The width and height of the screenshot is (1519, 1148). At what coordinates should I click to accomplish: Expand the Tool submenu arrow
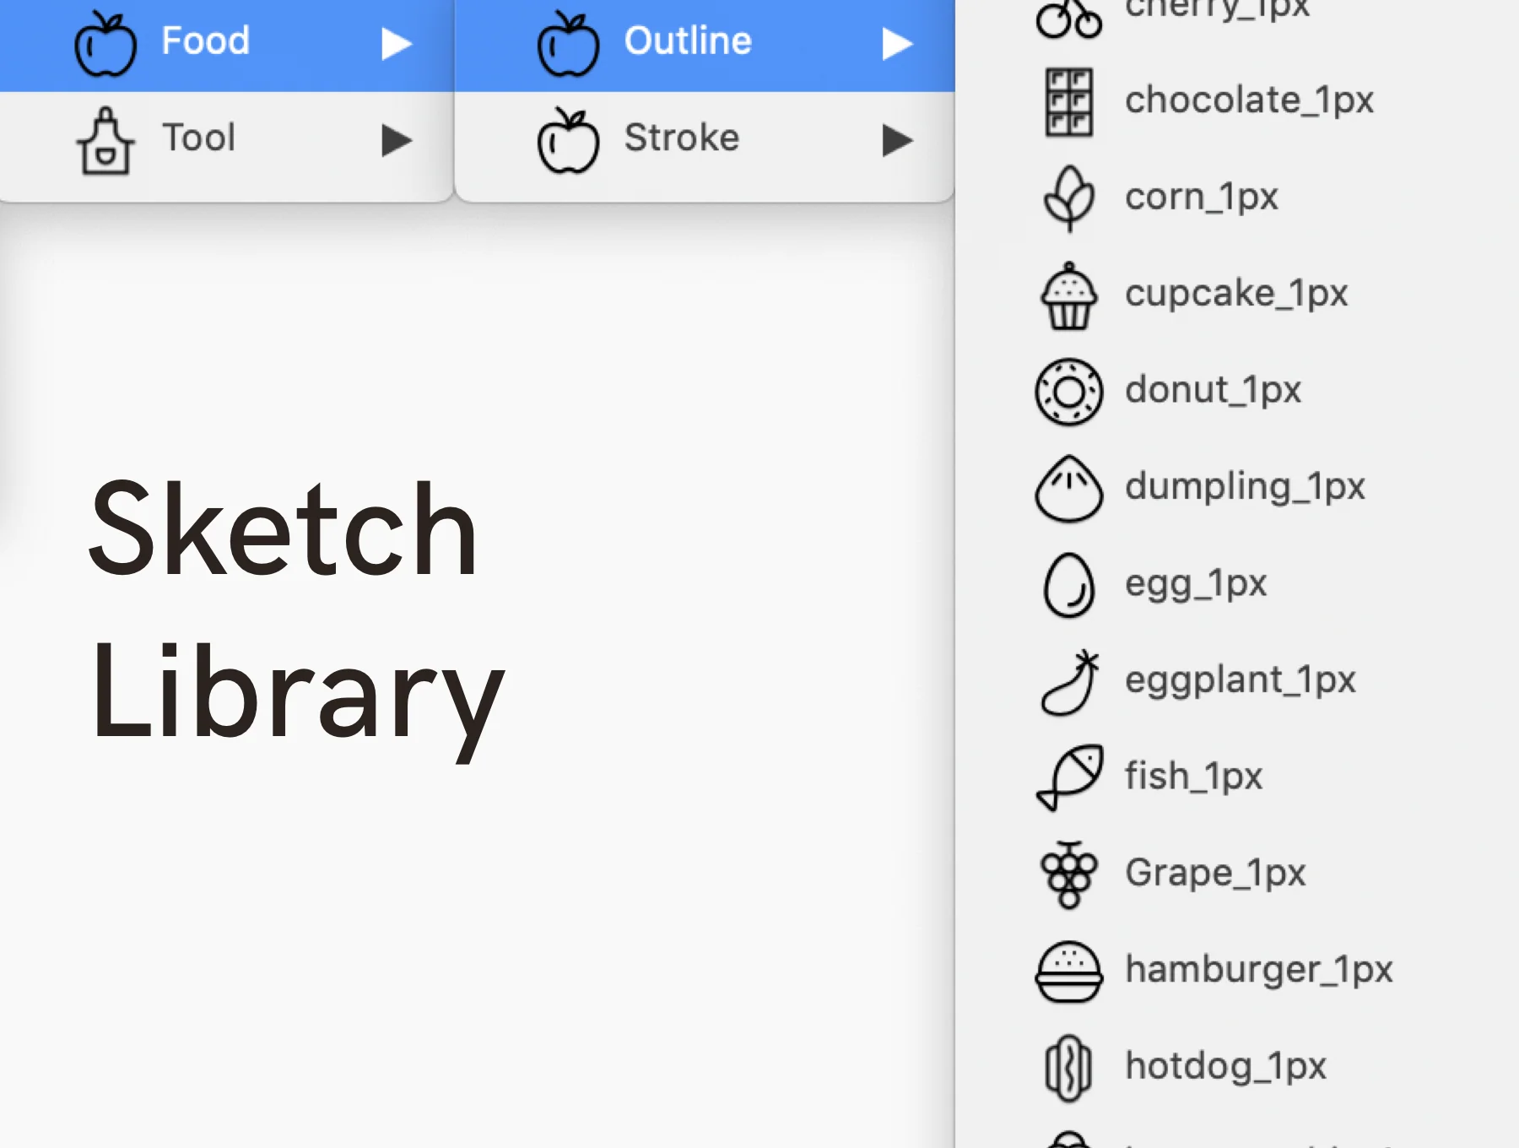[x=396, y=140]
